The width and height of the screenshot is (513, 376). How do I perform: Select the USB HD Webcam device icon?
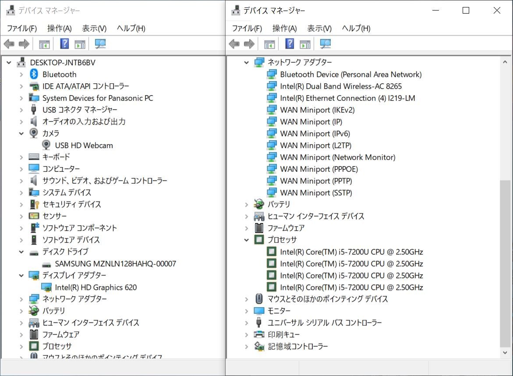(x=46, y=145)
